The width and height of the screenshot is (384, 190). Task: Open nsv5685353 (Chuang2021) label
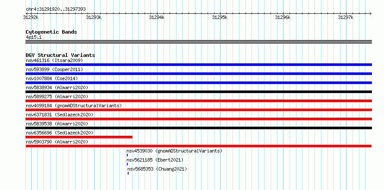click(157, 169)
